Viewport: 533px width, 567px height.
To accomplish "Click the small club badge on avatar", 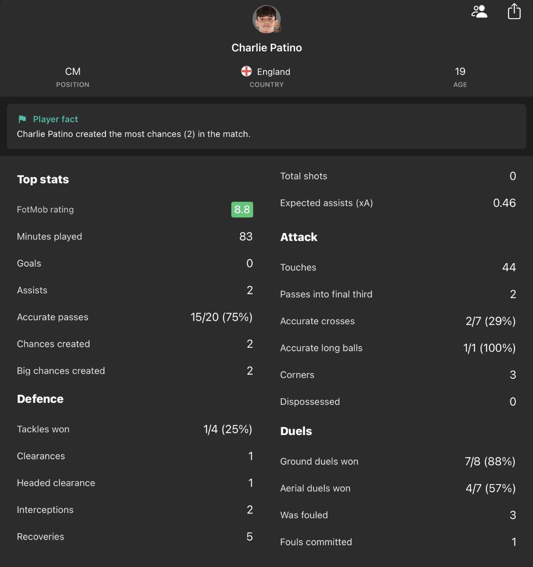I will click(278, 29).
